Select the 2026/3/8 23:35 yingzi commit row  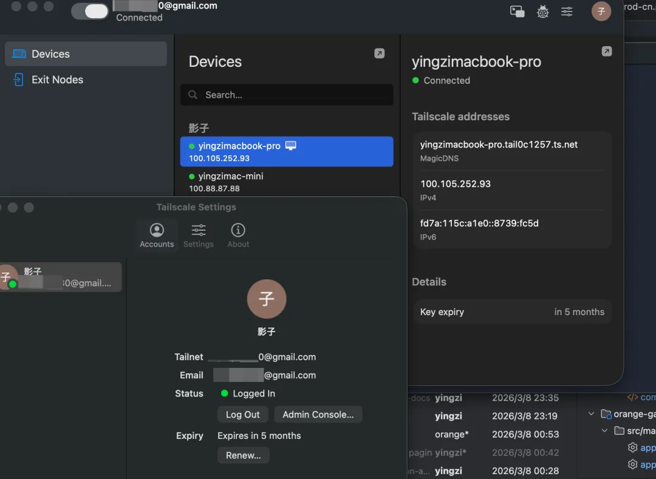tap(491, 398)
